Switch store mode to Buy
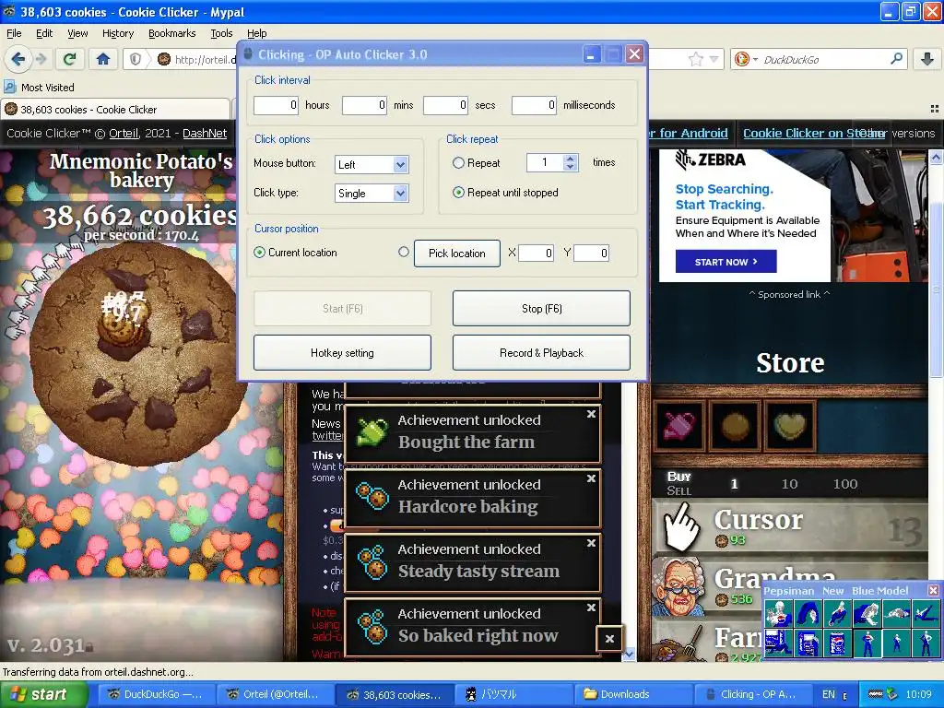944x708 pixels. pyautogui.click(x=678, y=477)
